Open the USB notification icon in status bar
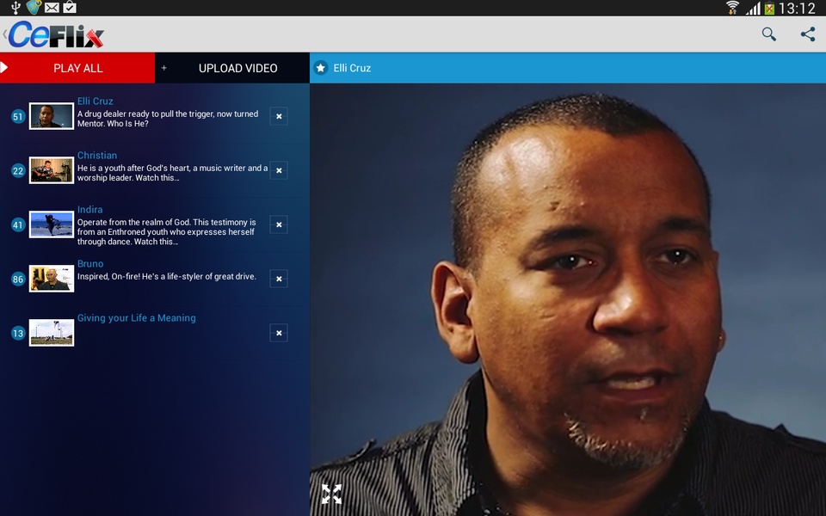The height and width of the screenshot is (516, 826). point(15,8)
